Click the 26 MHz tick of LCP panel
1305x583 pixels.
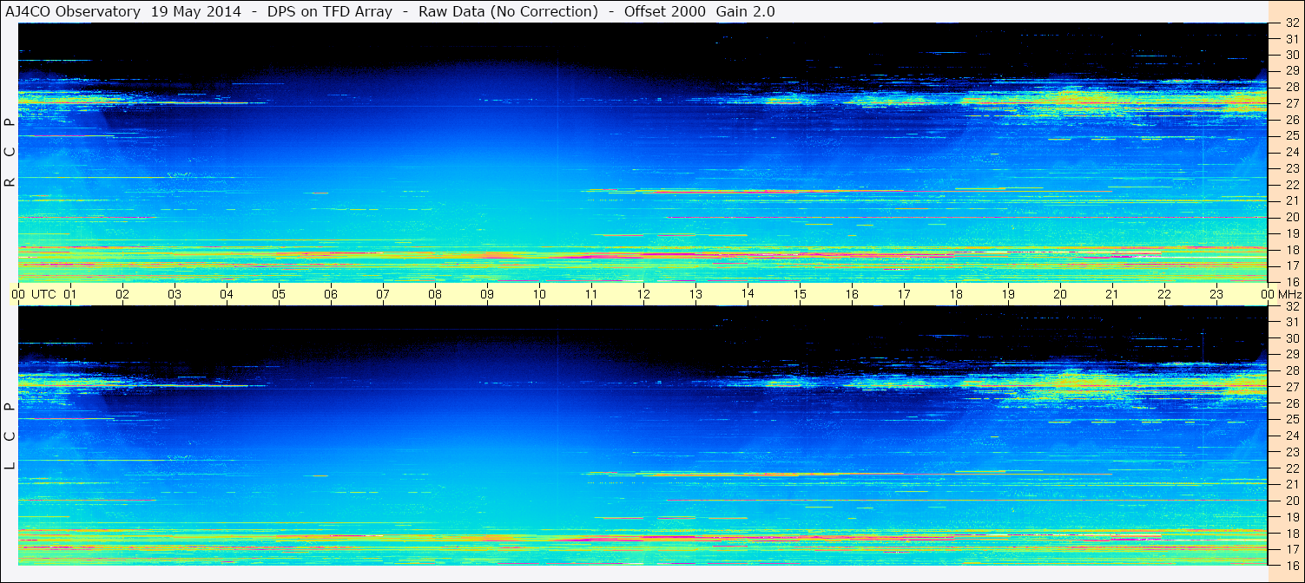coord(1292,403)
